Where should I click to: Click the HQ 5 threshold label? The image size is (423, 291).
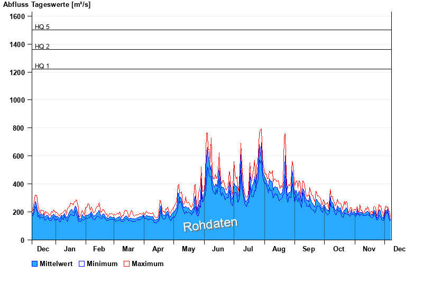(42, 27)
